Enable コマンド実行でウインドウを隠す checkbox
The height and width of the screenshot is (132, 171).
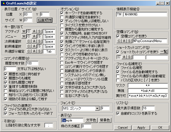point(62,67)
